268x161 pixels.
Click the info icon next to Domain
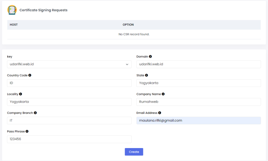coord(150,57)
